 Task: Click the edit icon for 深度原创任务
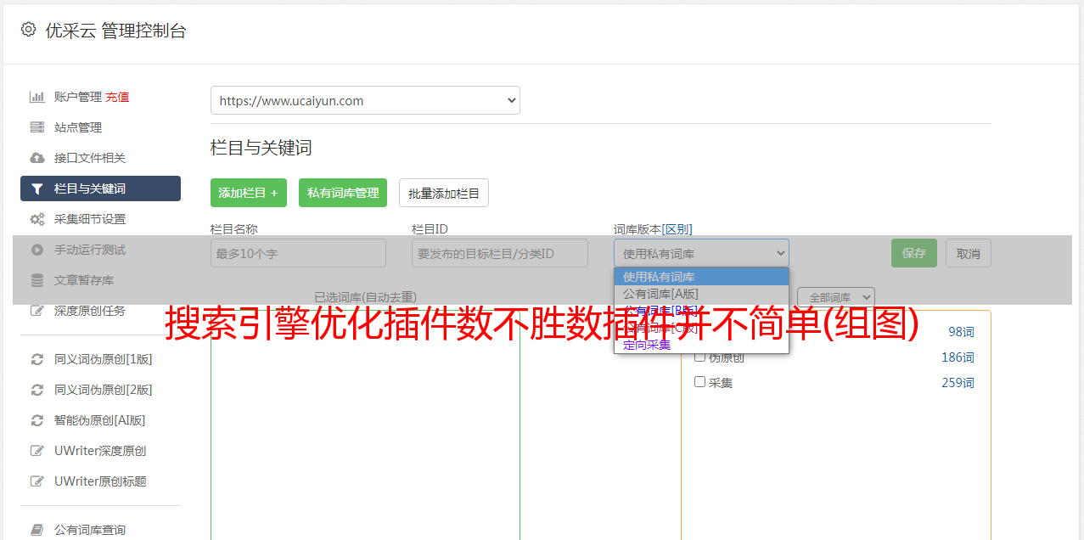[x=37, y=311]
